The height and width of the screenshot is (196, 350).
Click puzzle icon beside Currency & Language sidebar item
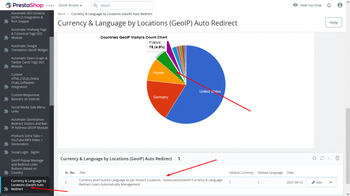[x=6, y=189]
